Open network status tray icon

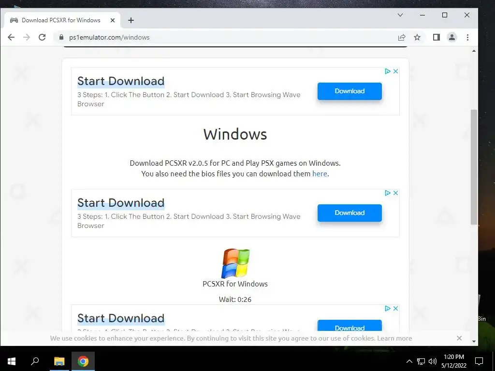pos(421,361)
